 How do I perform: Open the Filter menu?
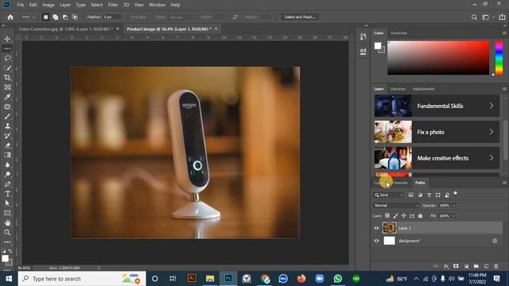click(x=113, y=5)
